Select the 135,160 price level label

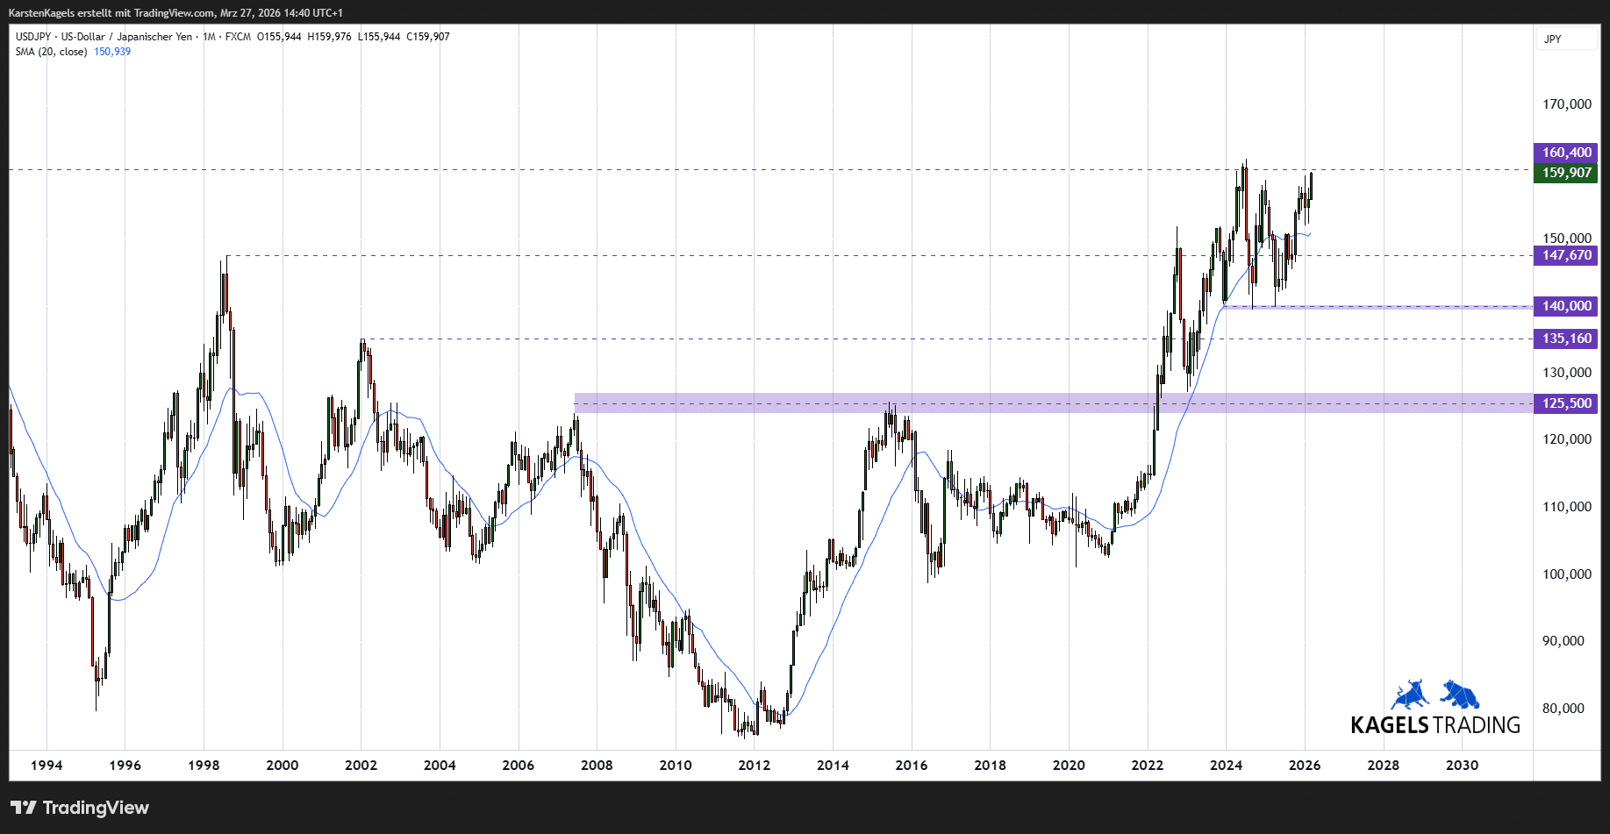pos(1566,339)
